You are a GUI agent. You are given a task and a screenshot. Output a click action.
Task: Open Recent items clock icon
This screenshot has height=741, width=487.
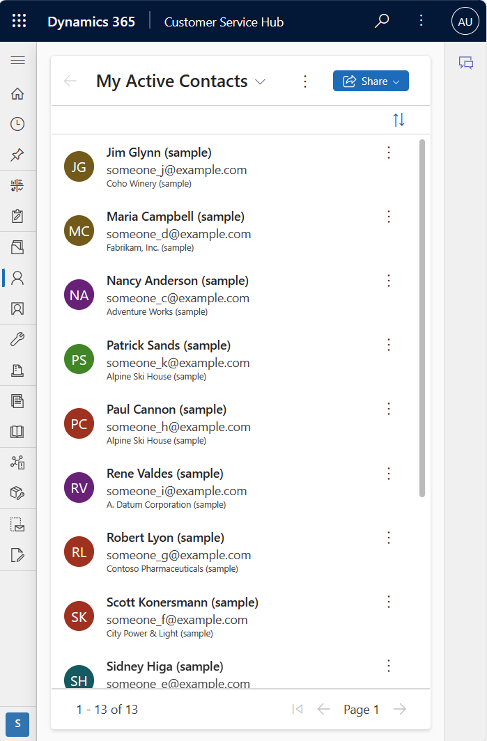(17, 124)
